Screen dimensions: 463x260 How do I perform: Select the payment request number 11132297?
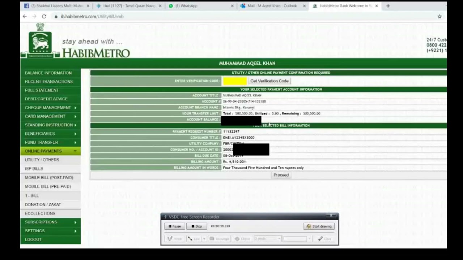pos(231,131)
